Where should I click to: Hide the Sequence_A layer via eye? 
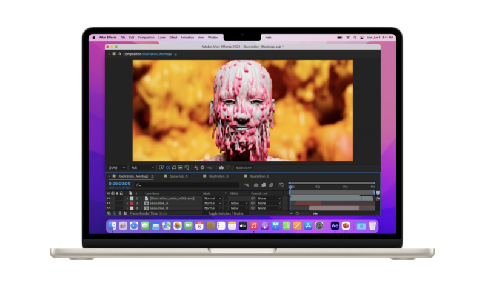109,203
